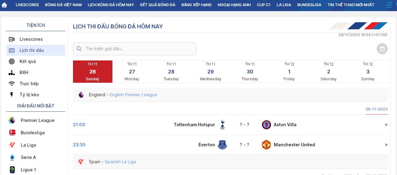The width and height of the screenshot is (397, 175).
Task: Go to Ngoại Hạng Anh menu
Action: [x=234, y=5]
